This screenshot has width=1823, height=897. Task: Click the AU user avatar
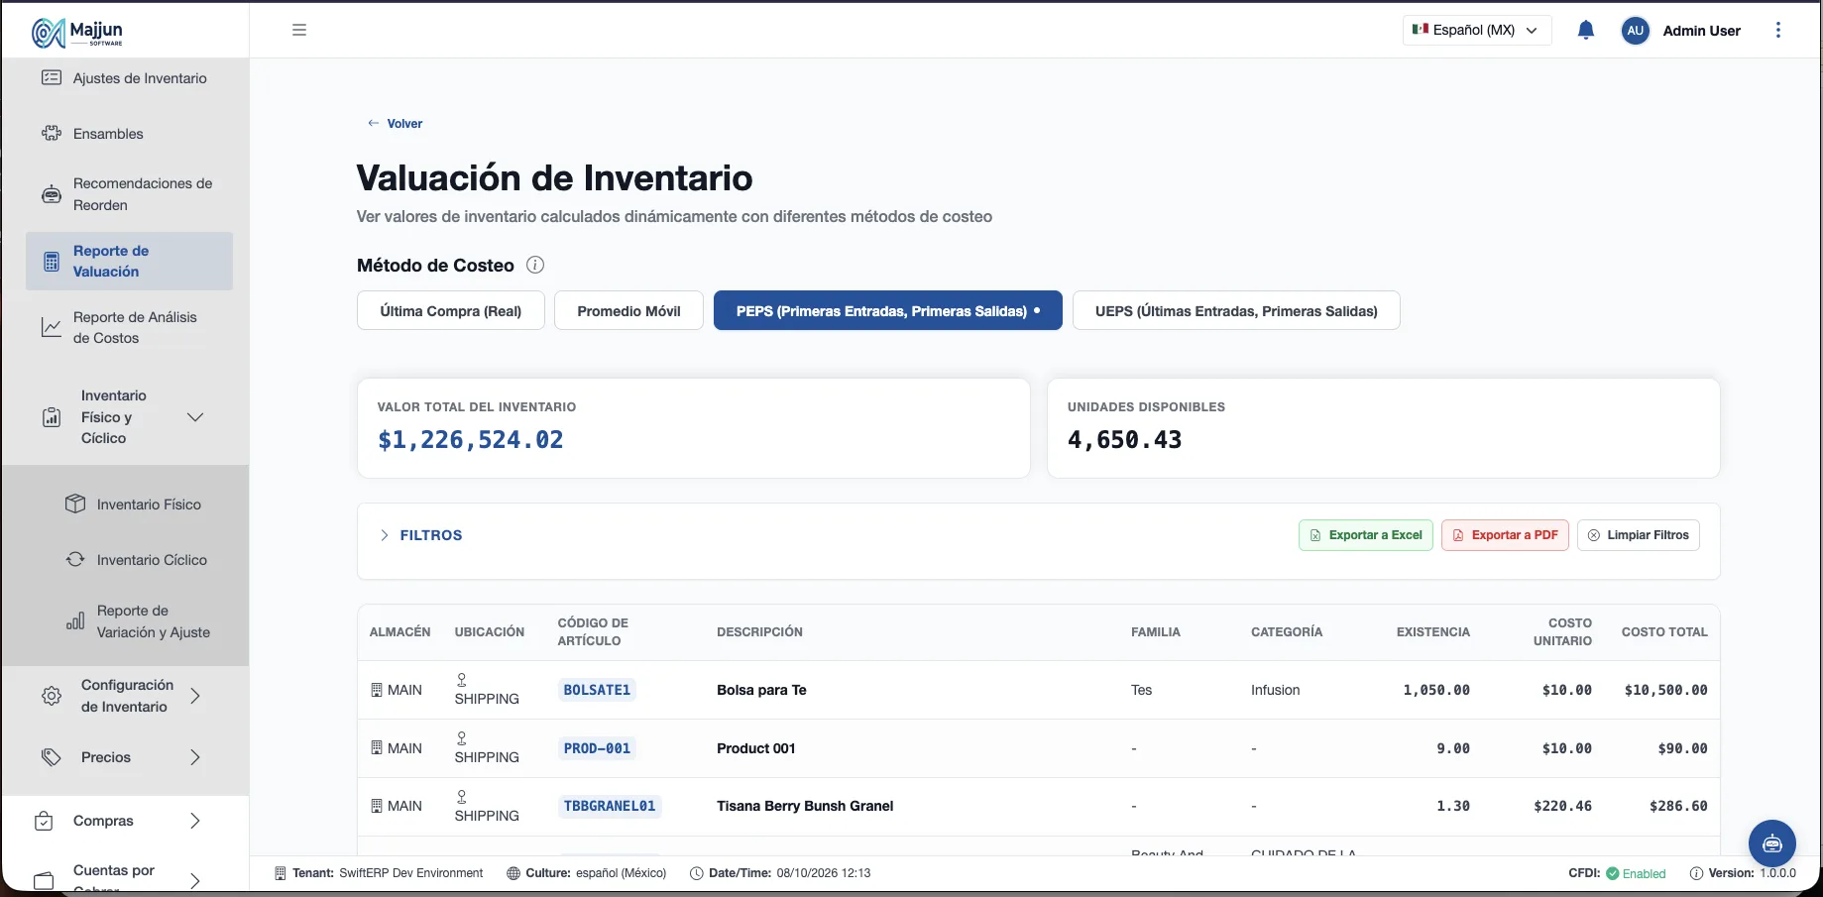pos(1636,31)
